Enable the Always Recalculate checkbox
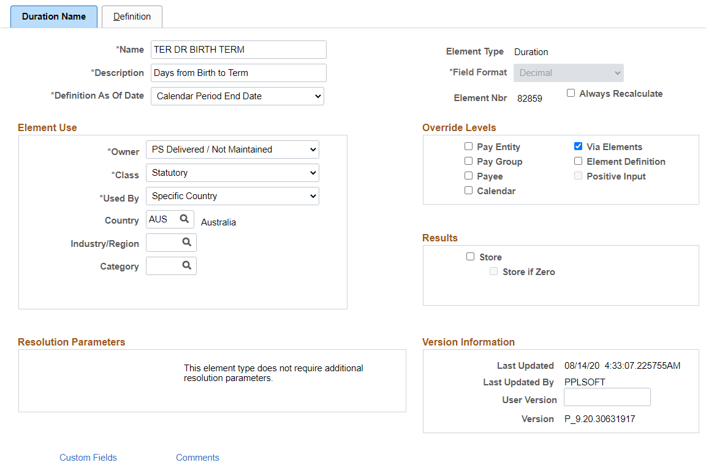This screenshot has width=706, height=465. point(571,93)
